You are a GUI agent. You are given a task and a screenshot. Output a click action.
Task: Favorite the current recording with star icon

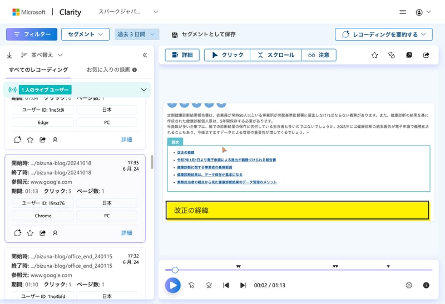(374, 55)
